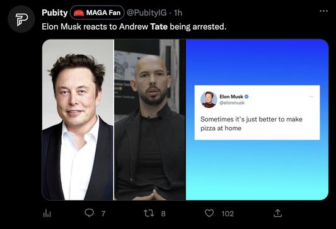The height and width of the screenshot is (229, 336).
Task: Open the Pubity profile avatar
Action: coord(21,20)
